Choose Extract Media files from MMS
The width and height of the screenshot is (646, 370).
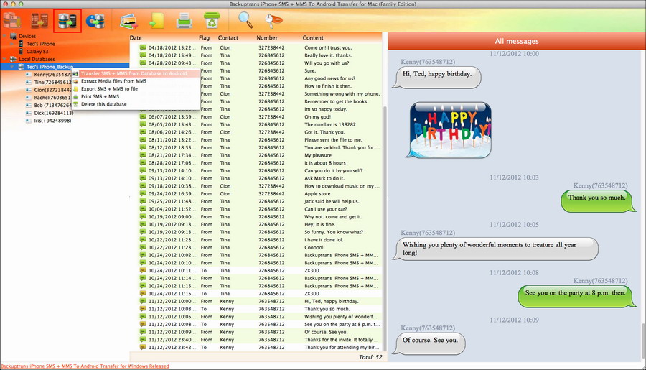[113, 81]
